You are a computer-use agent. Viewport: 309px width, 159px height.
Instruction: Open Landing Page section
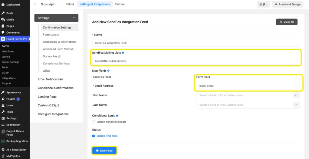coord(47,97)
